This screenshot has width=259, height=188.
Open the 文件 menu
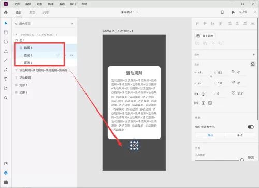(17, 4)
